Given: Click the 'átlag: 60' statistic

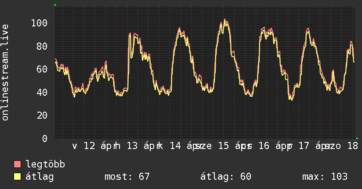Looking at the screenshot, I should (x=225, y=177).
